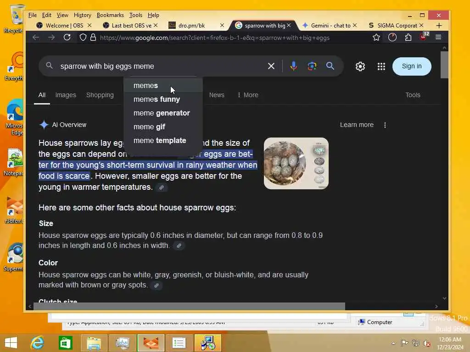This screenshot has width=470, height=352.
Task: Click the circular toolbar icon beside the bookmark star
Action: pyautogui.click(x=392, y=38)
